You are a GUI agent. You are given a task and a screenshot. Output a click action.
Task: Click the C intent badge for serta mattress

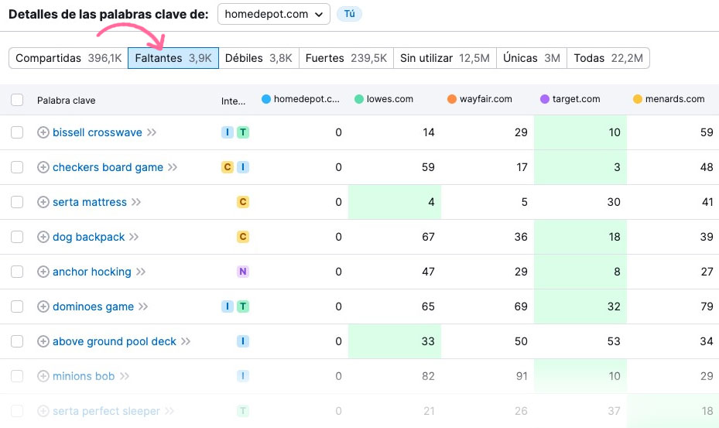(x=242, y=202)
